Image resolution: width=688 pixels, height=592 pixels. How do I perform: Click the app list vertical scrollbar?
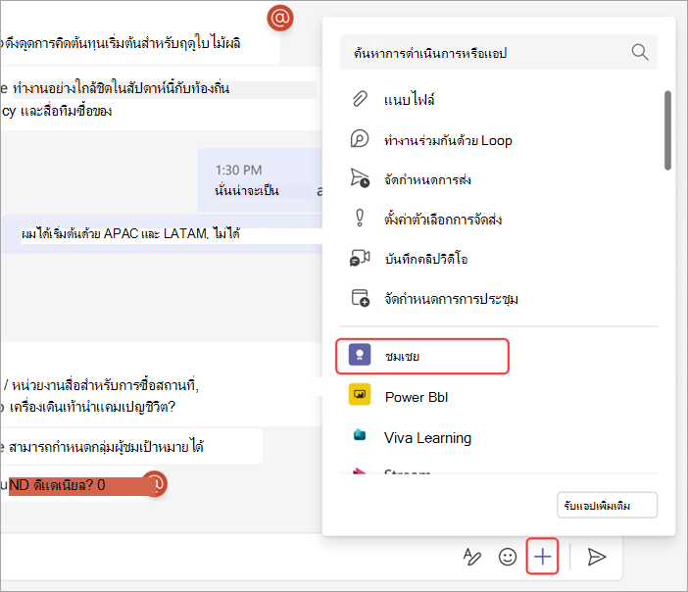(667, 130)
